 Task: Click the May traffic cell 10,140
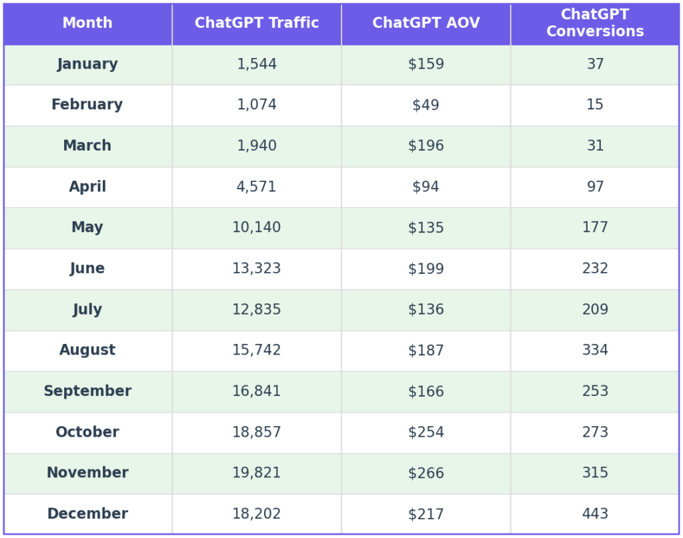[x=257, y=228]
